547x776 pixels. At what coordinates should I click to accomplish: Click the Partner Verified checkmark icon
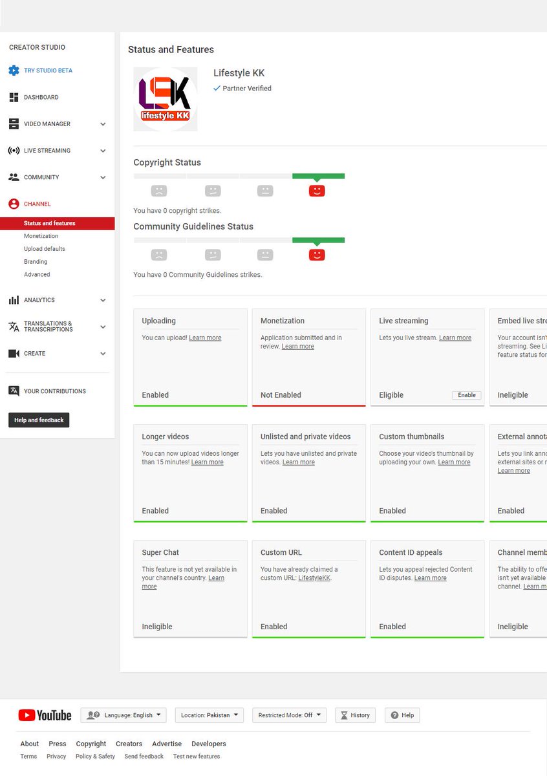(x=217, y=88)
